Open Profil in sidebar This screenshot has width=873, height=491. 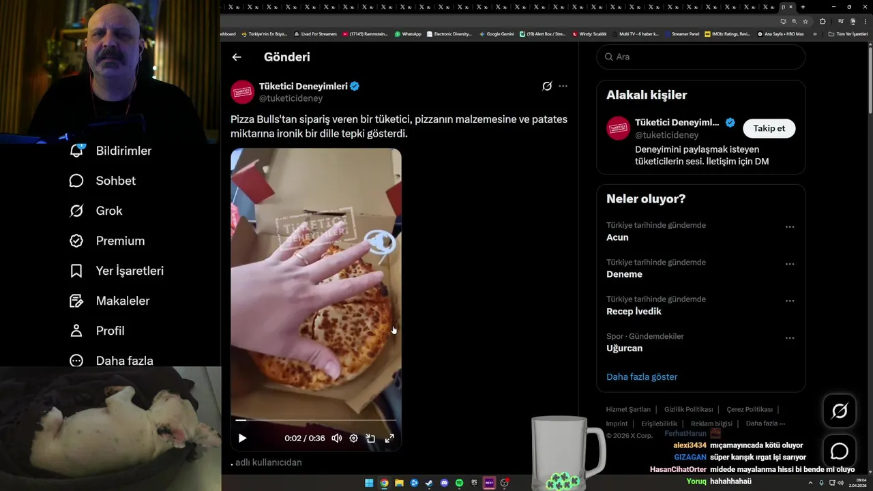(x=97, y=331)
